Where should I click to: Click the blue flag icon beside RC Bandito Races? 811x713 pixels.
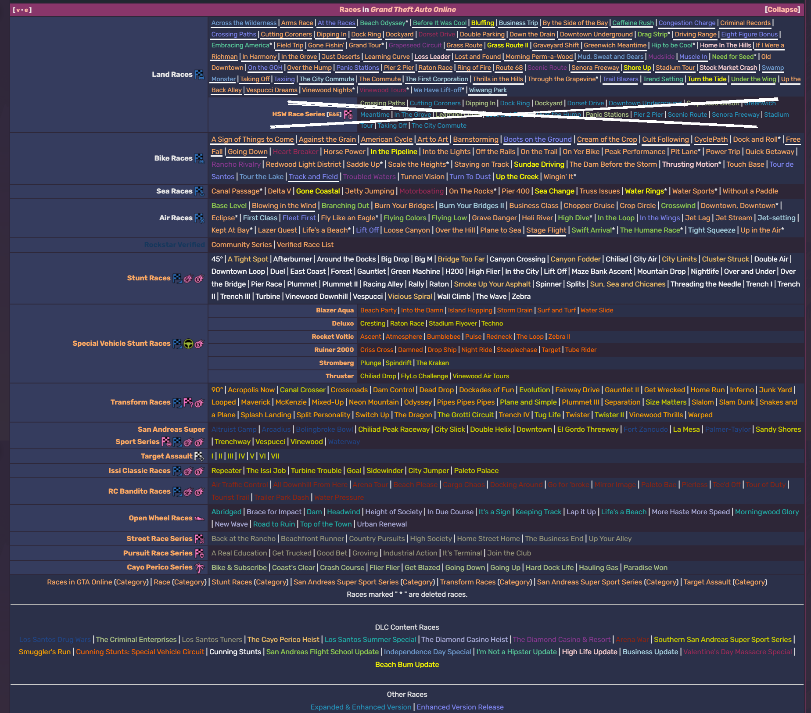[x=177, y=491]
